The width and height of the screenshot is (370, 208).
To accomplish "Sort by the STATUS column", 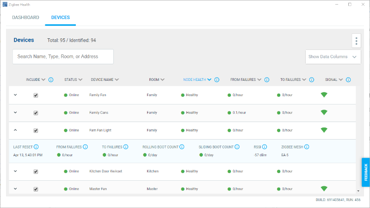I will [74, 80].
